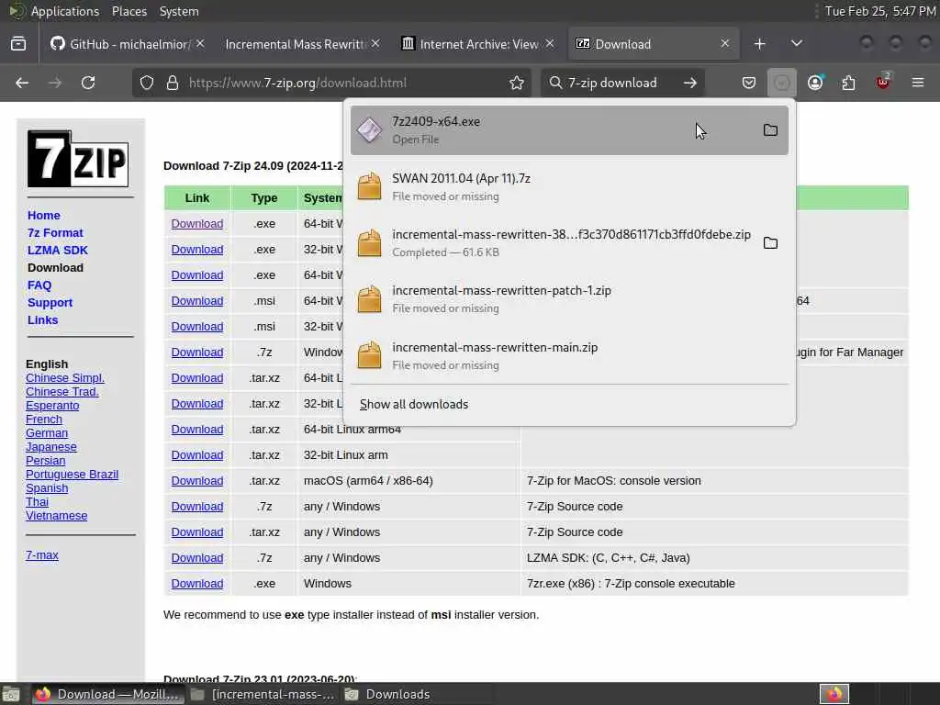Open Firefox View icon in tab bar
This screenshot has height=705, width=940.
pyautogui.click(x=18, y=44)
